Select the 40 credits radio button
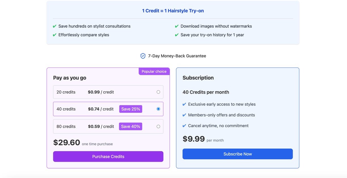This screenshot has height=178, width=347. coord(158,109)
